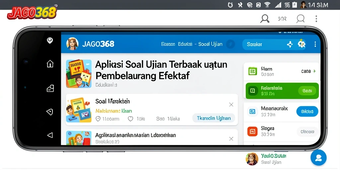Click the heart icon next to 10k
340x170 pixels.
(x=130, y=119)
